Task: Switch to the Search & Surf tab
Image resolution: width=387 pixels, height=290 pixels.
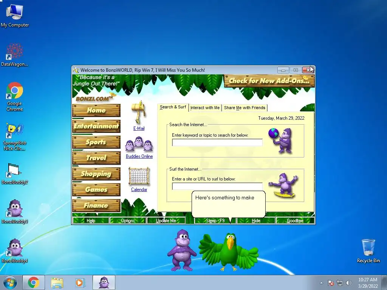Action: (173, 107)
